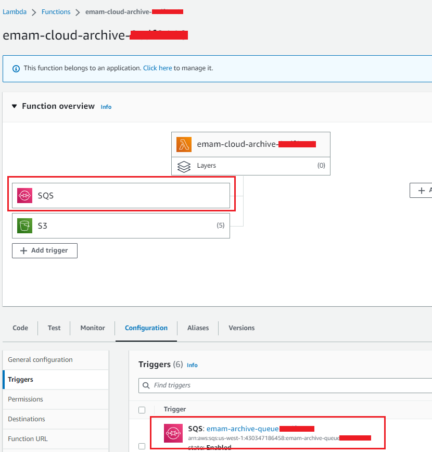Image resolution: width=432 pixels, height=452 pixels.
Task: Check the select-all triggers checkbox in the header
Action: tap(142, 410)
